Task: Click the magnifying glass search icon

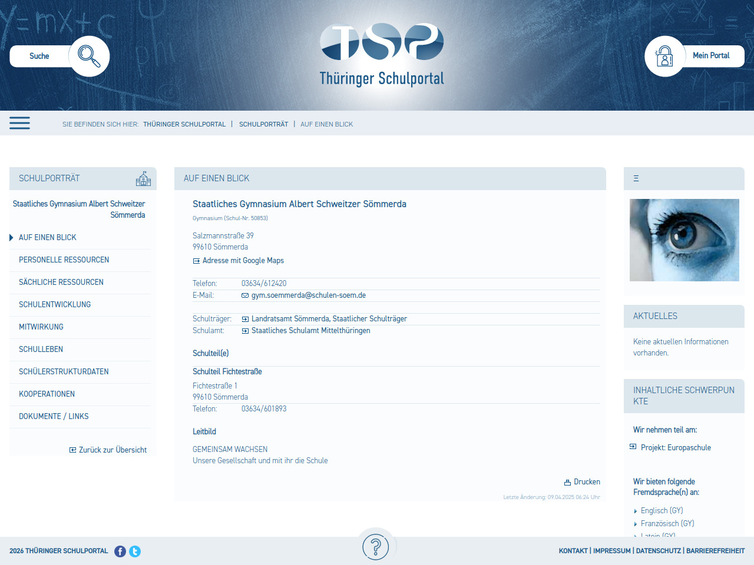Action: click(89, 56)
